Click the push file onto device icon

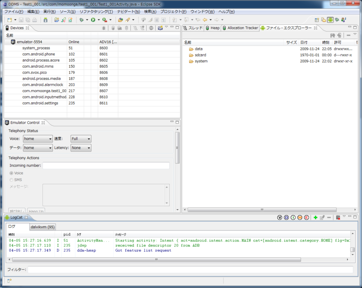[x=339, y=35]
